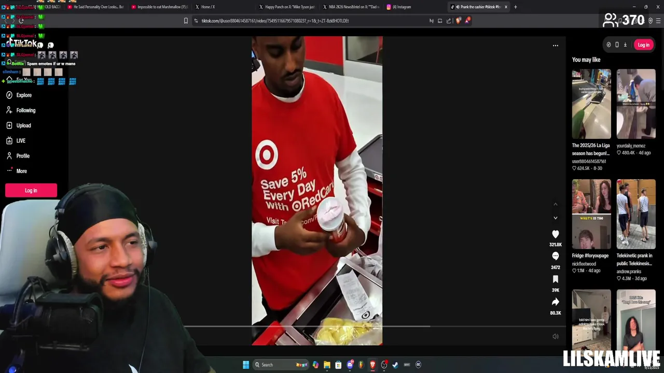Switch to the 'Happy Punch on X' tab

(287, 7)
